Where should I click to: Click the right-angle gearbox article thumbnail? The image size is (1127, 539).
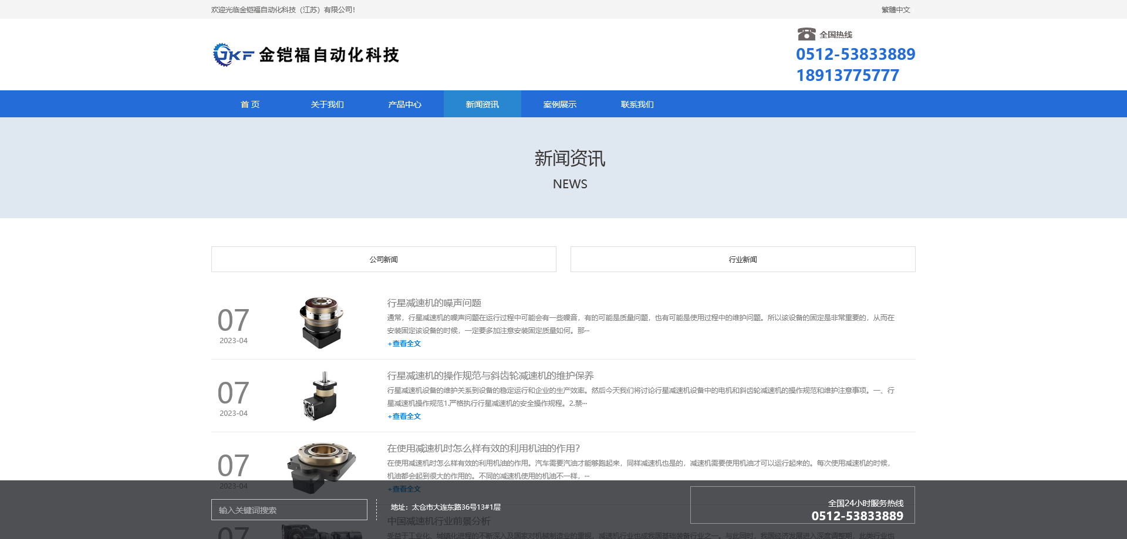tap(320, 395)
